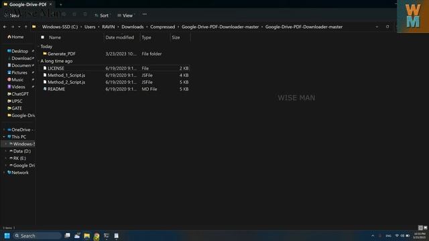429x241 pixels.
Task: Open Music in the navigation pane
Action: tap(15, 80)
